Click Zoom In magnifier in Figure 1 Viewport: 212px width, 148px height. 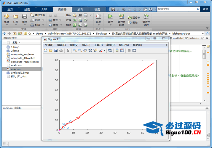coord(75,50)
